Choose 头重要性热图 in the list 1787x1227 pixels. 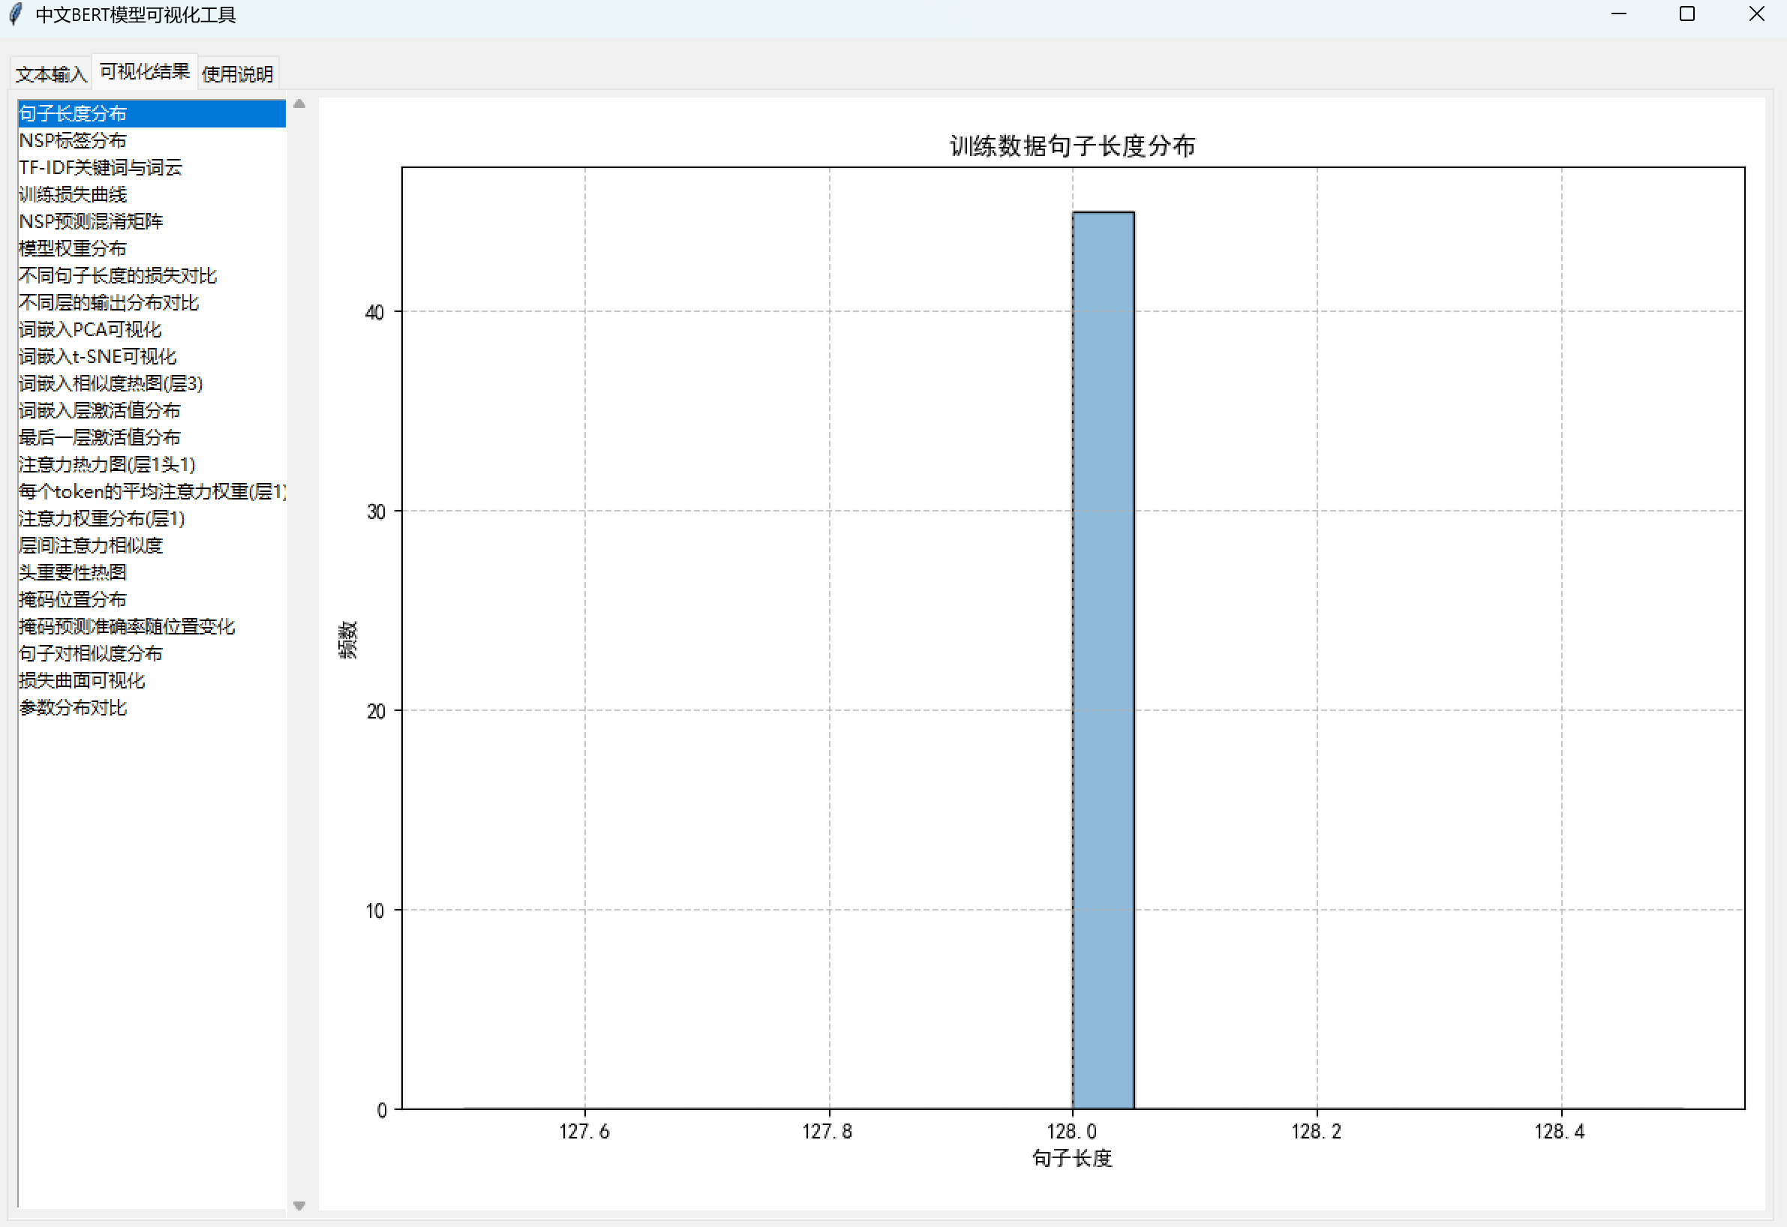tap(73, 573)
